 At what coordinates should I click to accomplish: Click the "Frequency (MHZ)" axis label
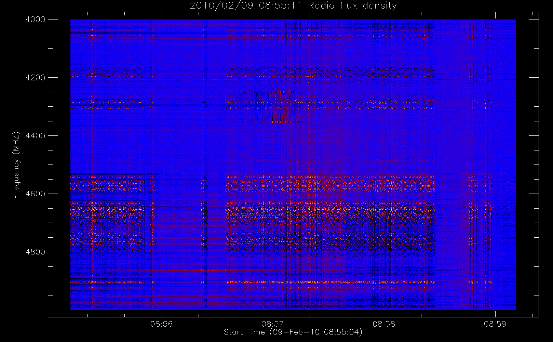pos(16,165)
